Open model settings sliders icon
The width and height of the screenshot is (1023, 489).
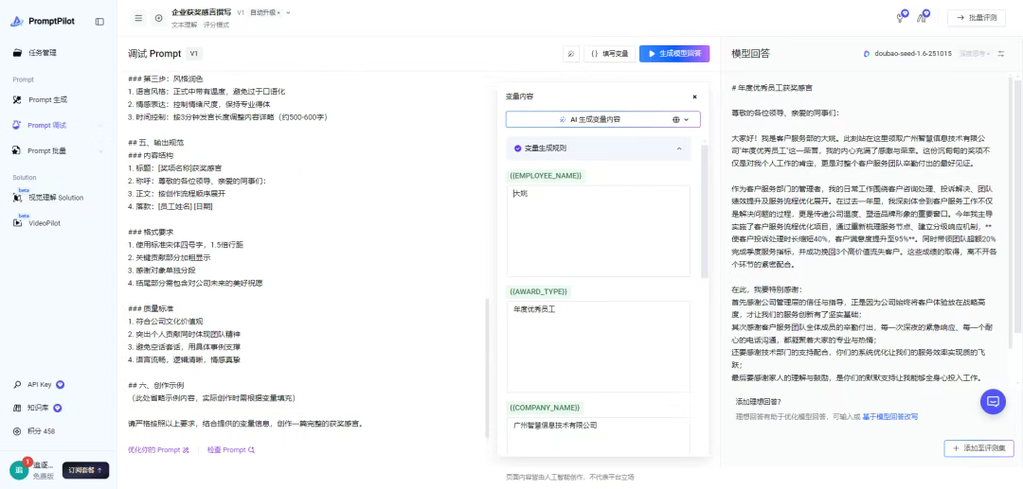pyautogui.click(x=1001, y=54)
